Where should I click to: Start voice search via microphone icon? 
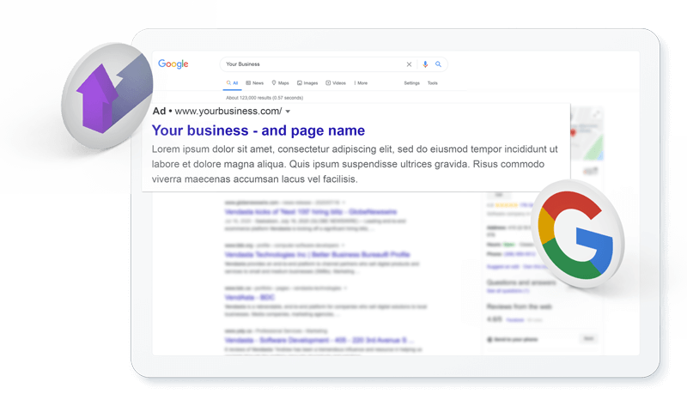425,64
